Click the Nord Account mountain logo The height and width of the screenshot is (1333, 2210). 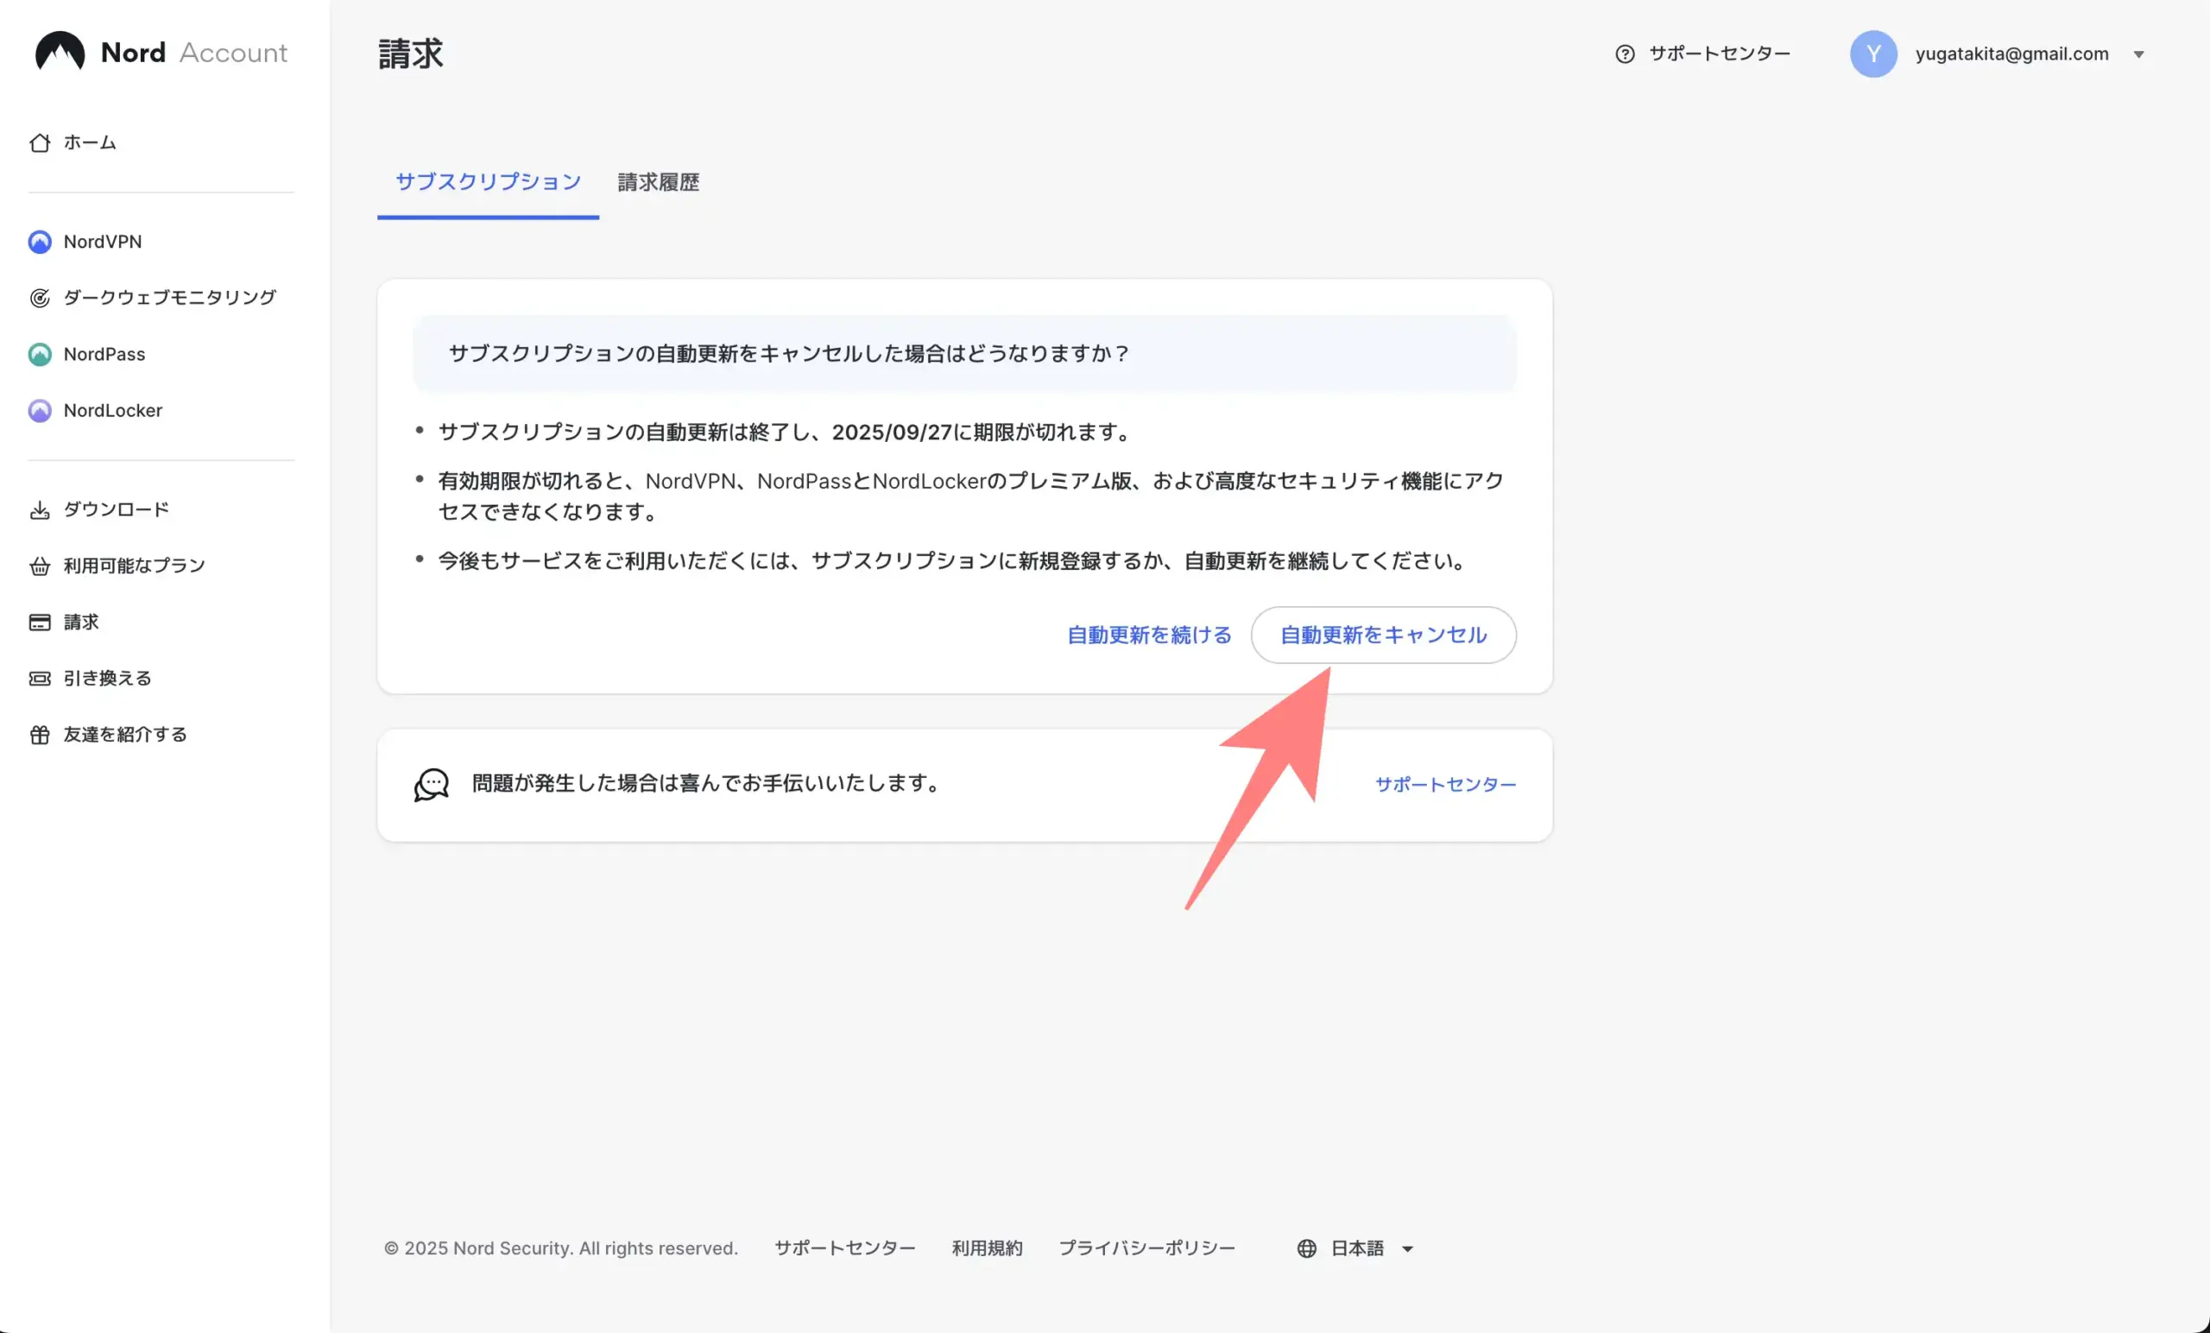tap(60, 51)
